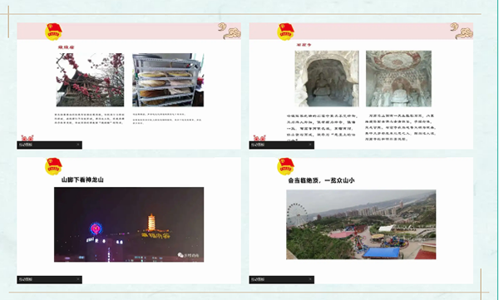Close the black label bar on the cherry blossom slide
This screenshot has height=300, width=499.
tap(78, 145)
